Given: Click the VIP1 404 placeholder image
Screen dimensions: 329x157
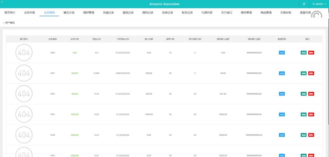Looking at the screenshot, I should (x=24, y=73).
